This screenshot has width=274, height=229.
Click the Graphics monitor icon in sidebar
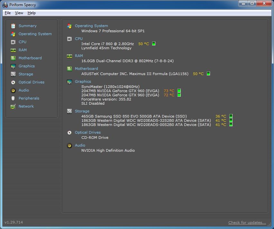13,66
